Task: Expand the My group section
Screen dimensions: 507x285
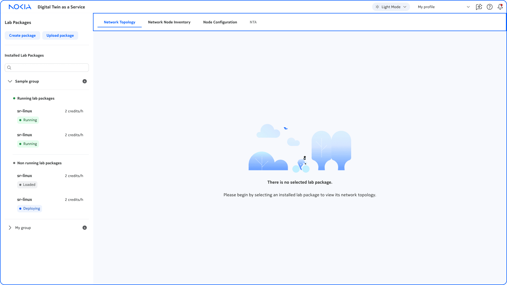Action: [x=10, y=228]
